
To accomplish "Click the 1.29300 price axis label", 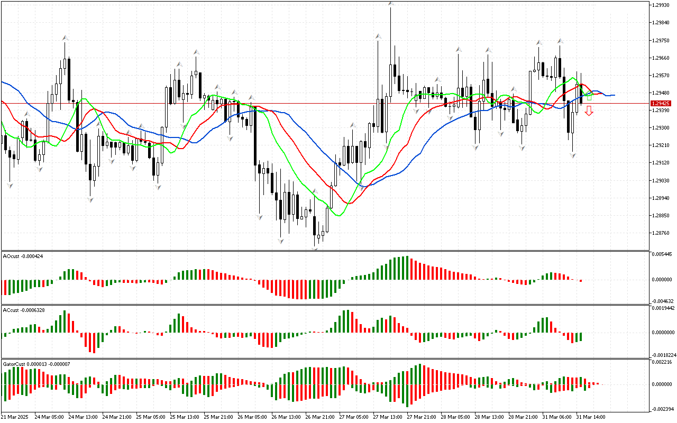I will coord(661,128).
